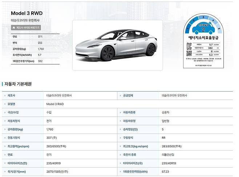Viewport: 239px width, 177px height.
Task: Click the 2875/1585 wheelbase value cell
Action: click(57, 171)
